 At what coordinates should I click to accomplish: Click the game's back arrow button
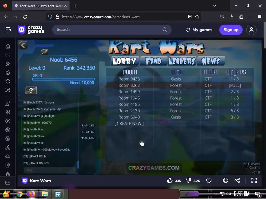click(23, 45)
